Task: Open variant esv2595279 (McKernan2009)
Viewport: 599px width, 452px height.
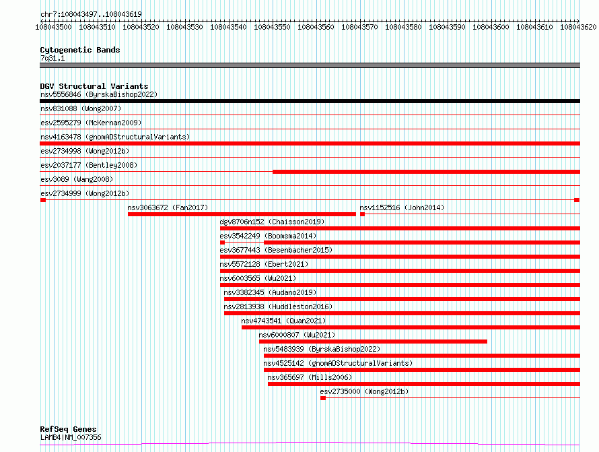Action: pos(91,123)
